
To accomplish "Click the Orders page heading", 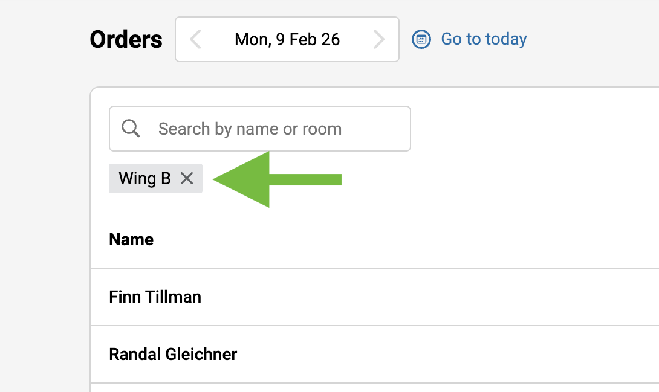I will [x=126, y=40].
